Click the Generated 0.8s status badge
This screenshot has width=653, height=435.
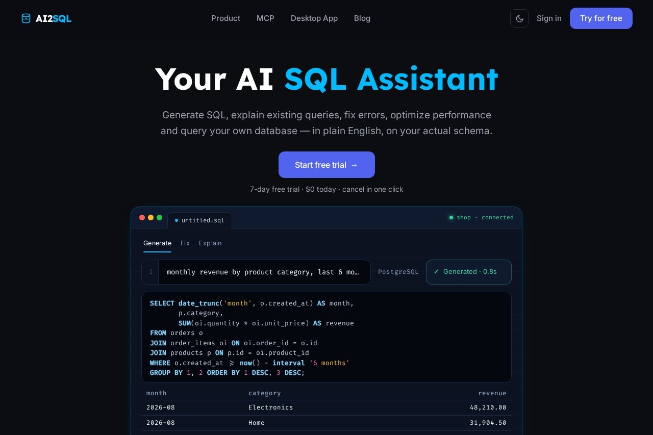pos(469,272)
